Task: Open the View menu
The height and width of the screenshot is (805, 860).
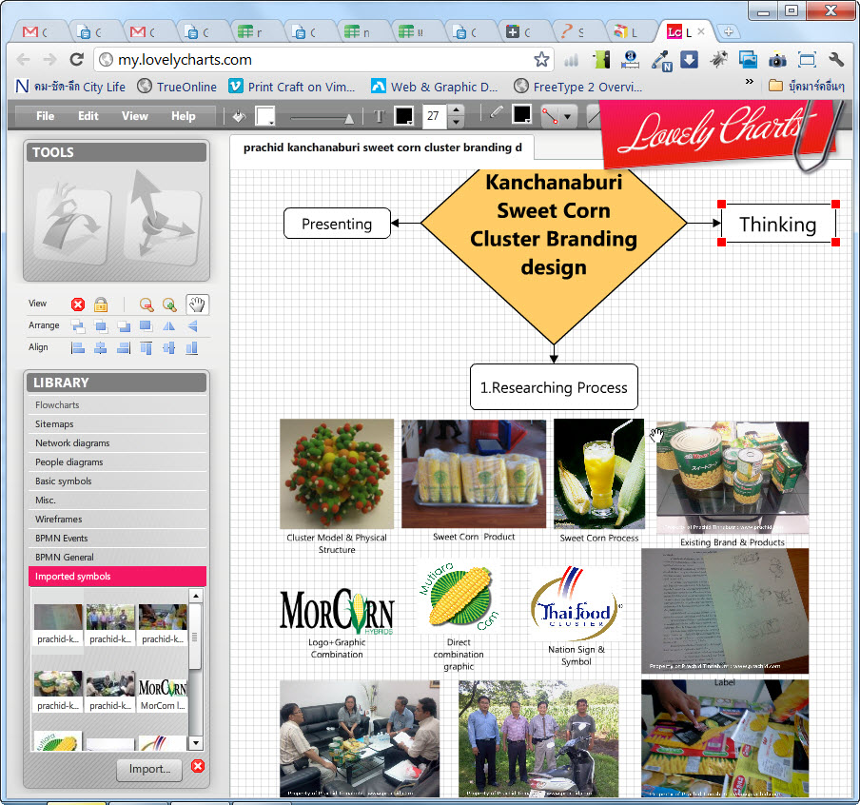Action: click(135, 116)
